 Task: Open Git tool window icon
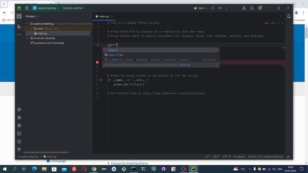(x=19, y=149)
